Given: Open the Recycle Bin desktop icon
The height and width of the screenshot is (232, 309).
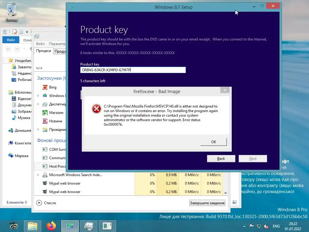Looking at the screenshot, I should [12, 12].
